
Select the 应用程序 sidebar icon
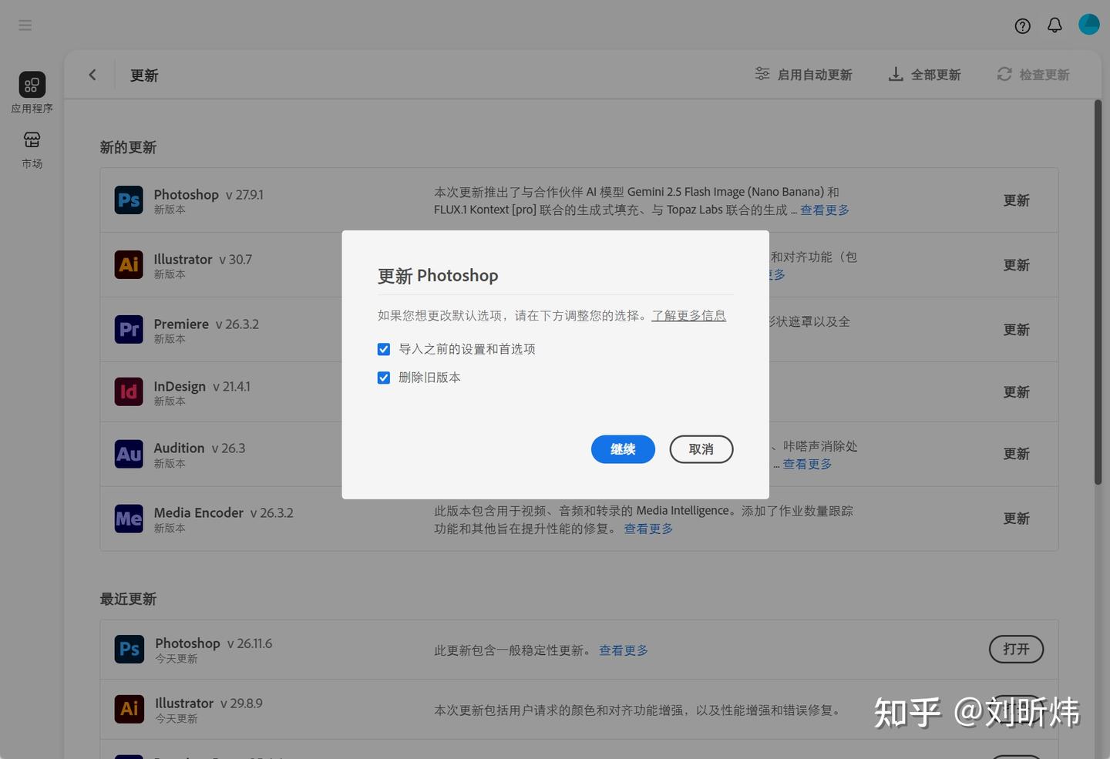tap(32, 85)
